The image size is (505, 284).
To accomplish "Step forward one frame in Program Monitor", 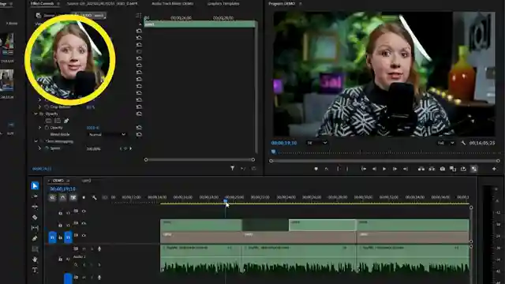I will (x=395, y=169).
